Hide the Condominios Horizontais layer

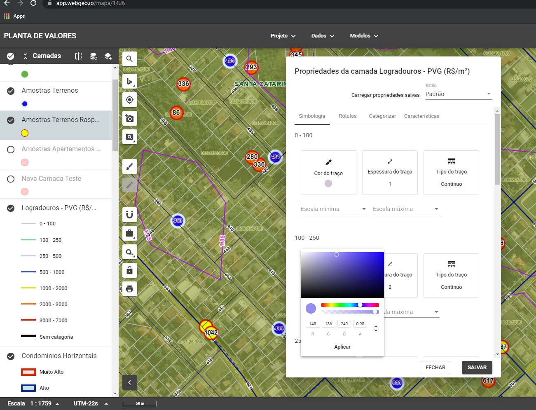pos(11,356)
